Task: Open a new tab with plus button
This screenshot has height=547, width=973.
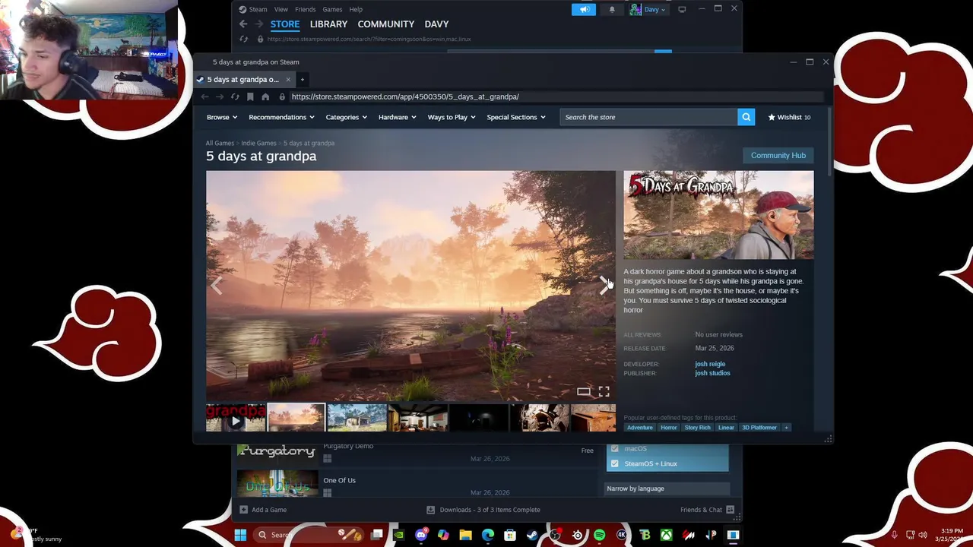Action: pos(302,79)
